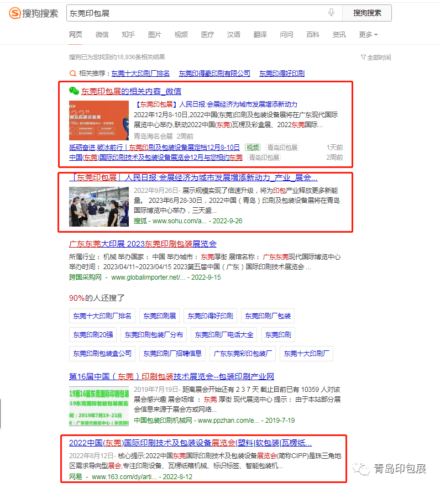Switch to the 翻译 tab

point(260,35)
